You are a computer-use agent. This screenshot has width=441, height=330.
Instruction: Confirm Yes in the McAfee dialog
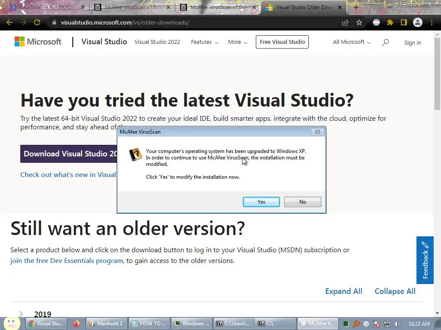[x=261, y=202]
